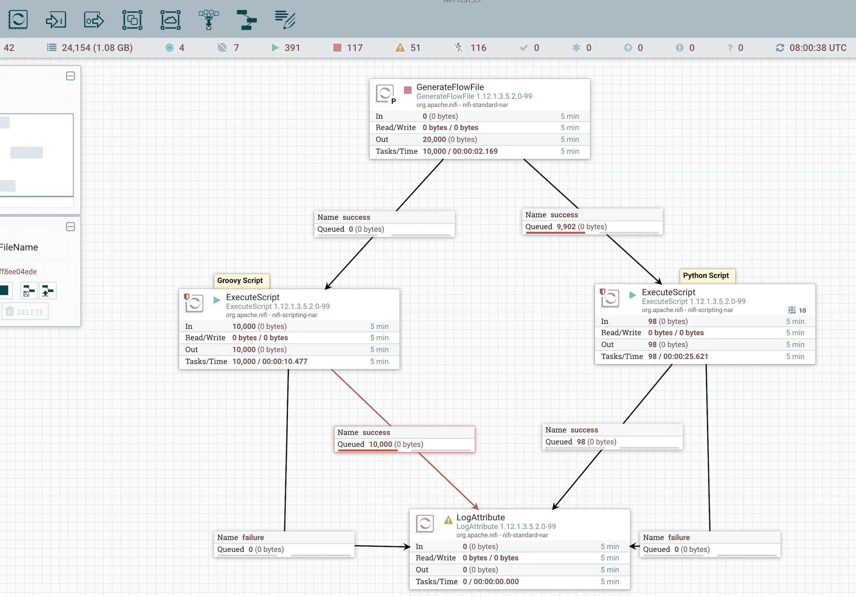
Task: Select the Output Port toolbar icon
Action: pyautogui.click(x=94, y=20)
